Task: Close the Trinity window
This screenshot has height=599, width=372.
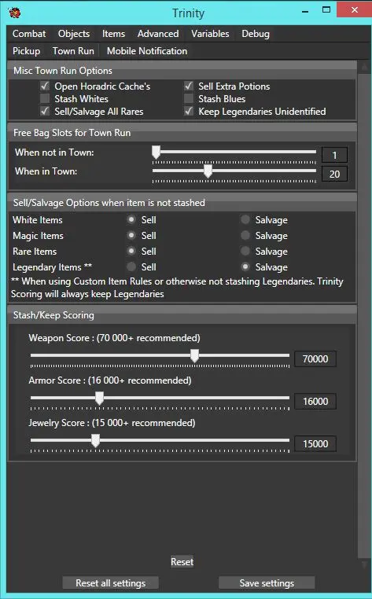Action: coord(355,10)
